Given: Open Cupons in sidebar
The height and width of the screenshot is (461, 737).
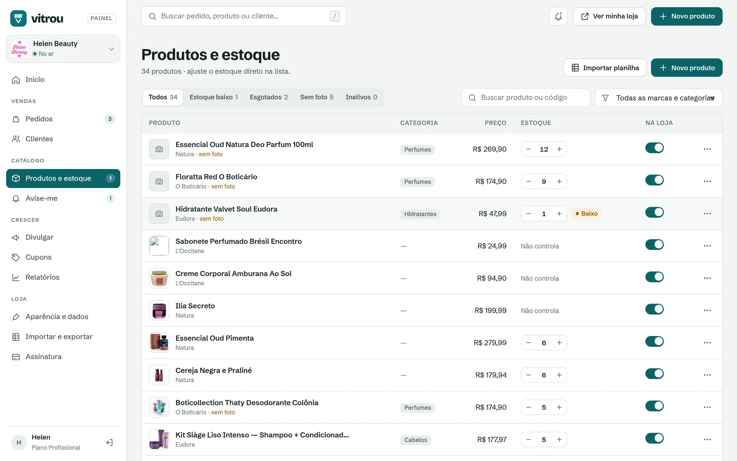Looking at the screenshot, I should click(x=63, y=257).
